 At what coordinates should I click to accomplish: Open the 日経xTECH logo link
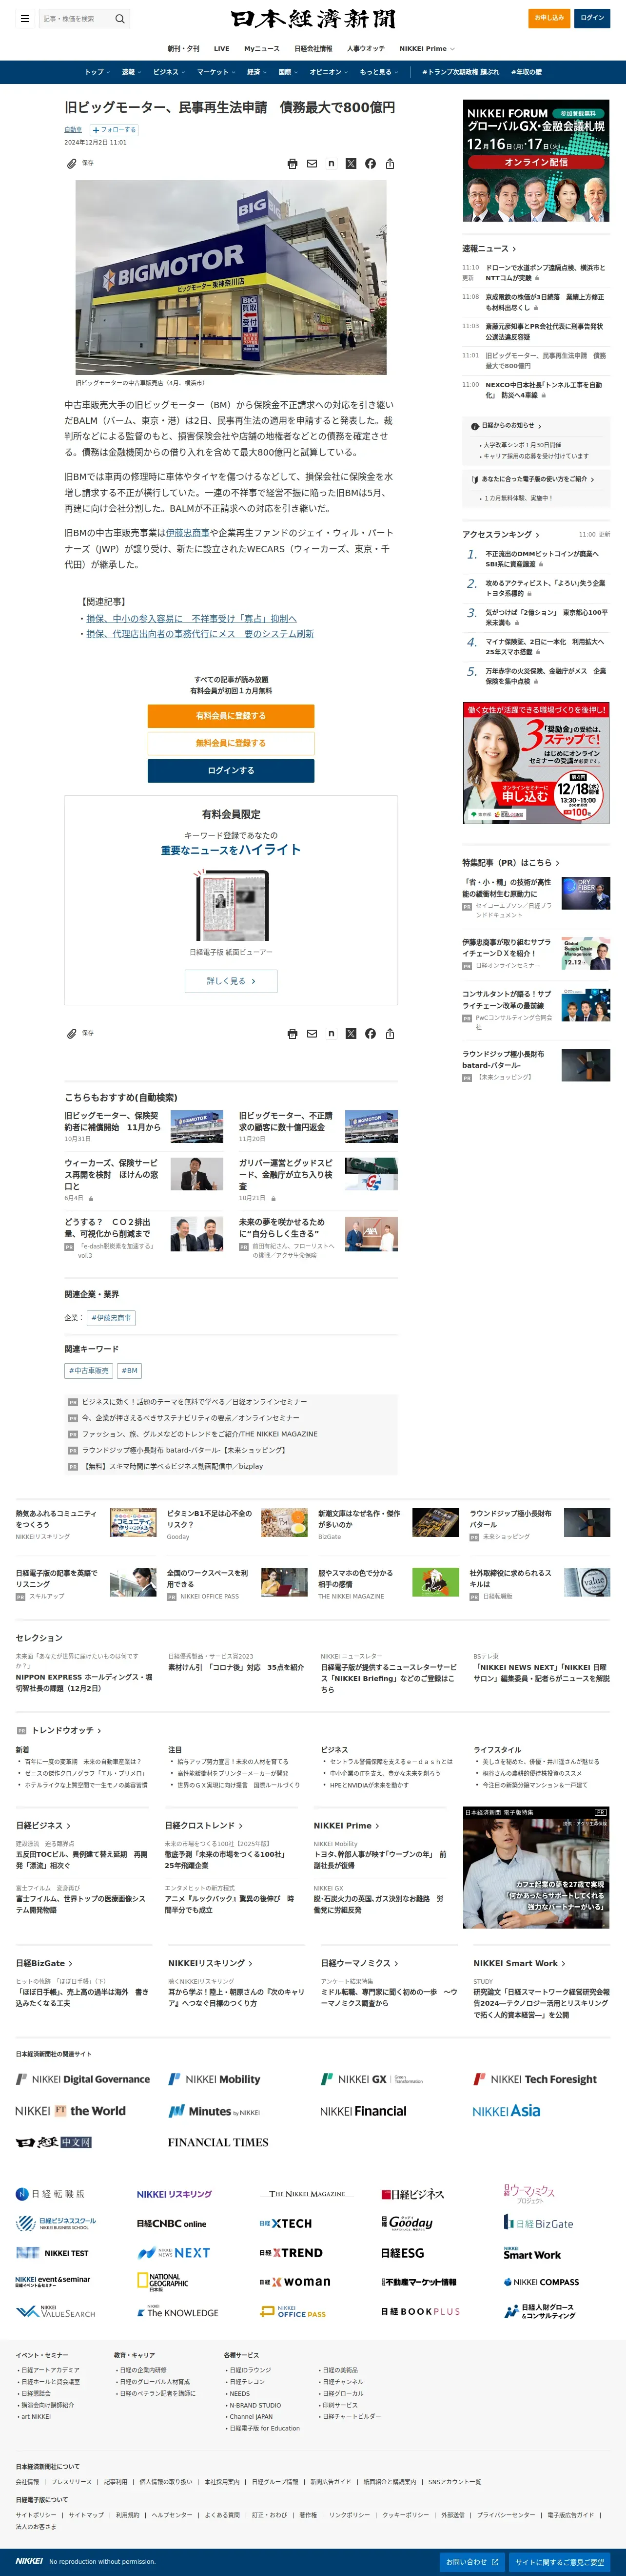coord(286,2223)
